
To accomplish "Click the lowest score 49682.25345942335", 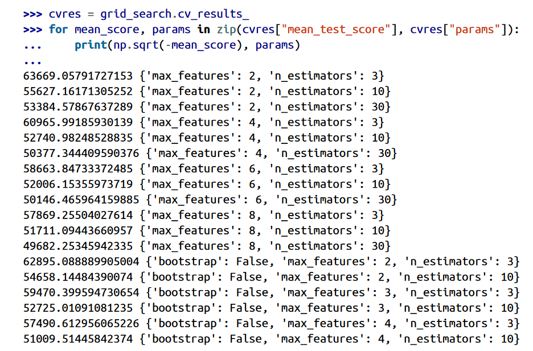I will click(78, 246).
